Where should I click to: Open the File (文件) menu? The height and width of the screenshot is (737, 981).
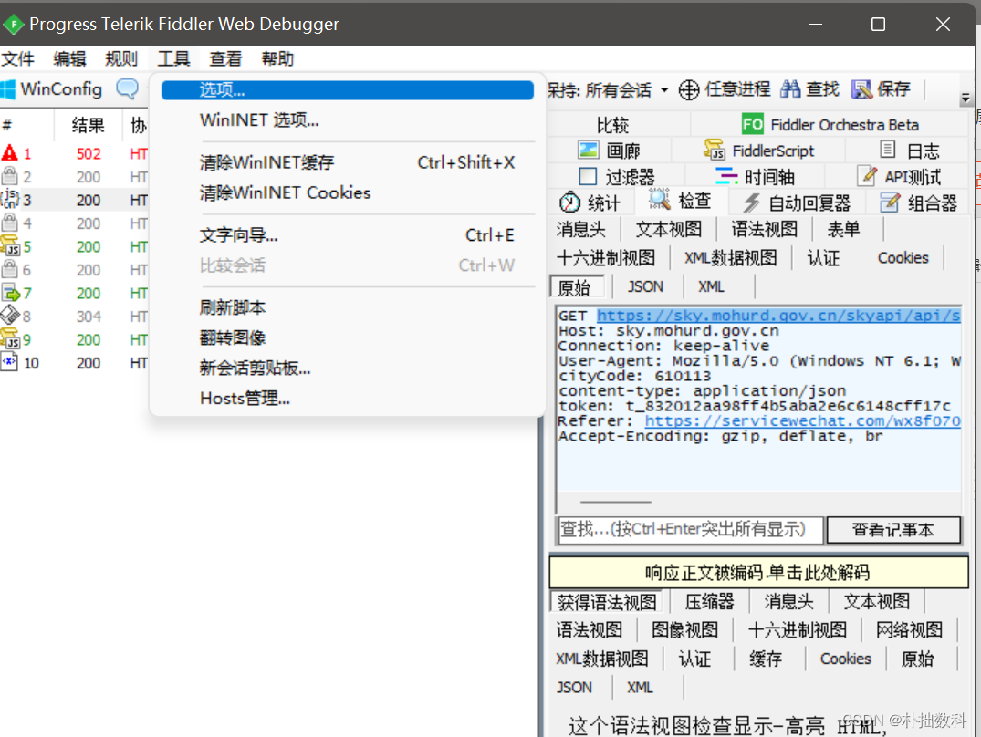(x=17, y=59)
